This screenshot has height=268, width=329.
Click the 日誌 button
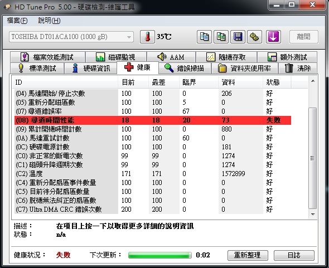click(x=294, y=255)
